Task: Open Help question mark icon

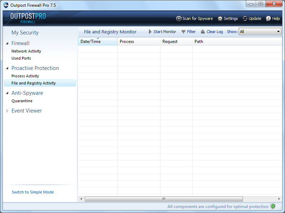Action: pyautogui.click(x=268, y=18)
